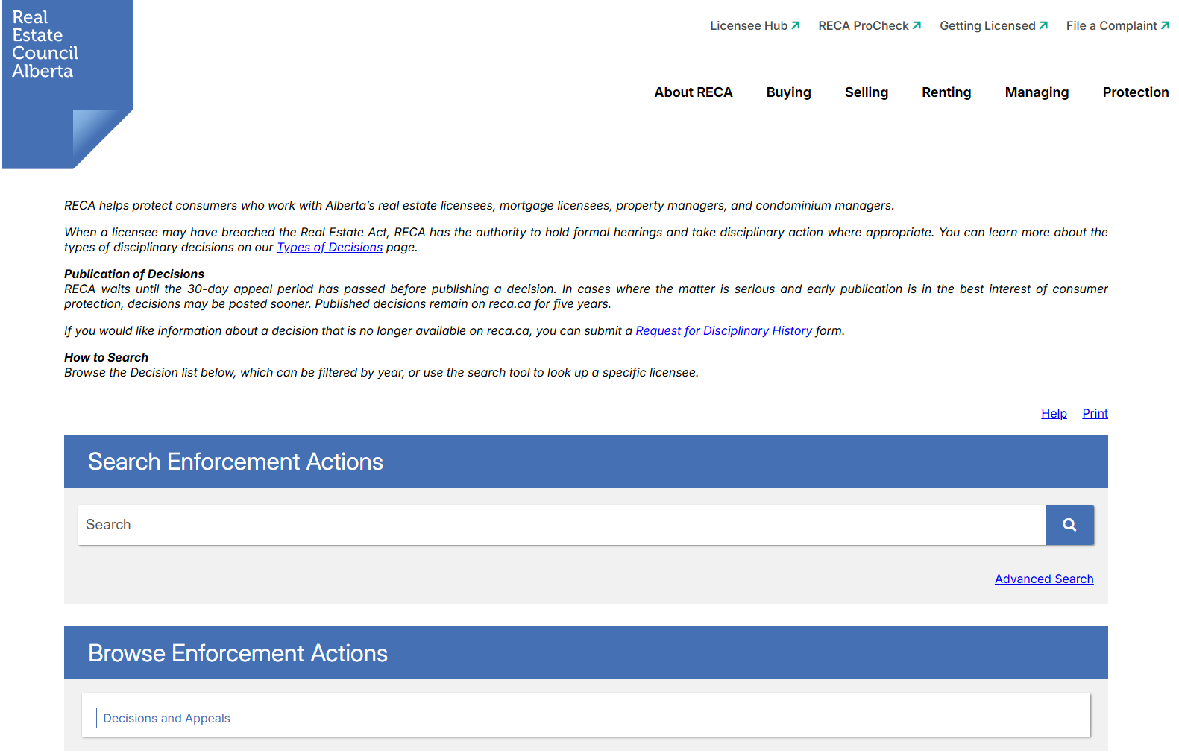Open the Buying menu
The image size is (1179, 756).
pos(788,92)
